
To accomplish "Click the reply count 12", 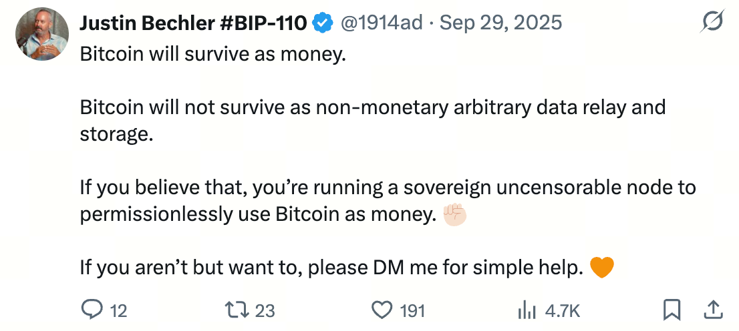I will (118, 310).
